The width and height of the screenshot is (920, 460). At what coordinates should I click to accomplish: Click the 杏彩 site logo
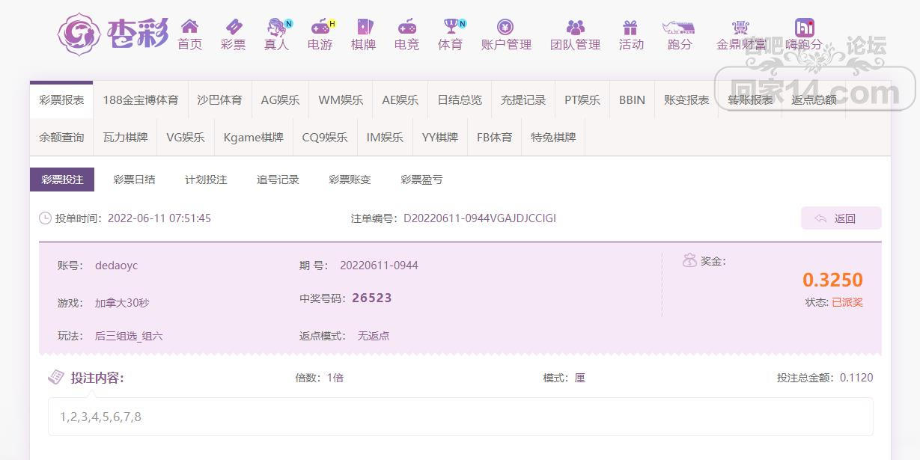113,33
